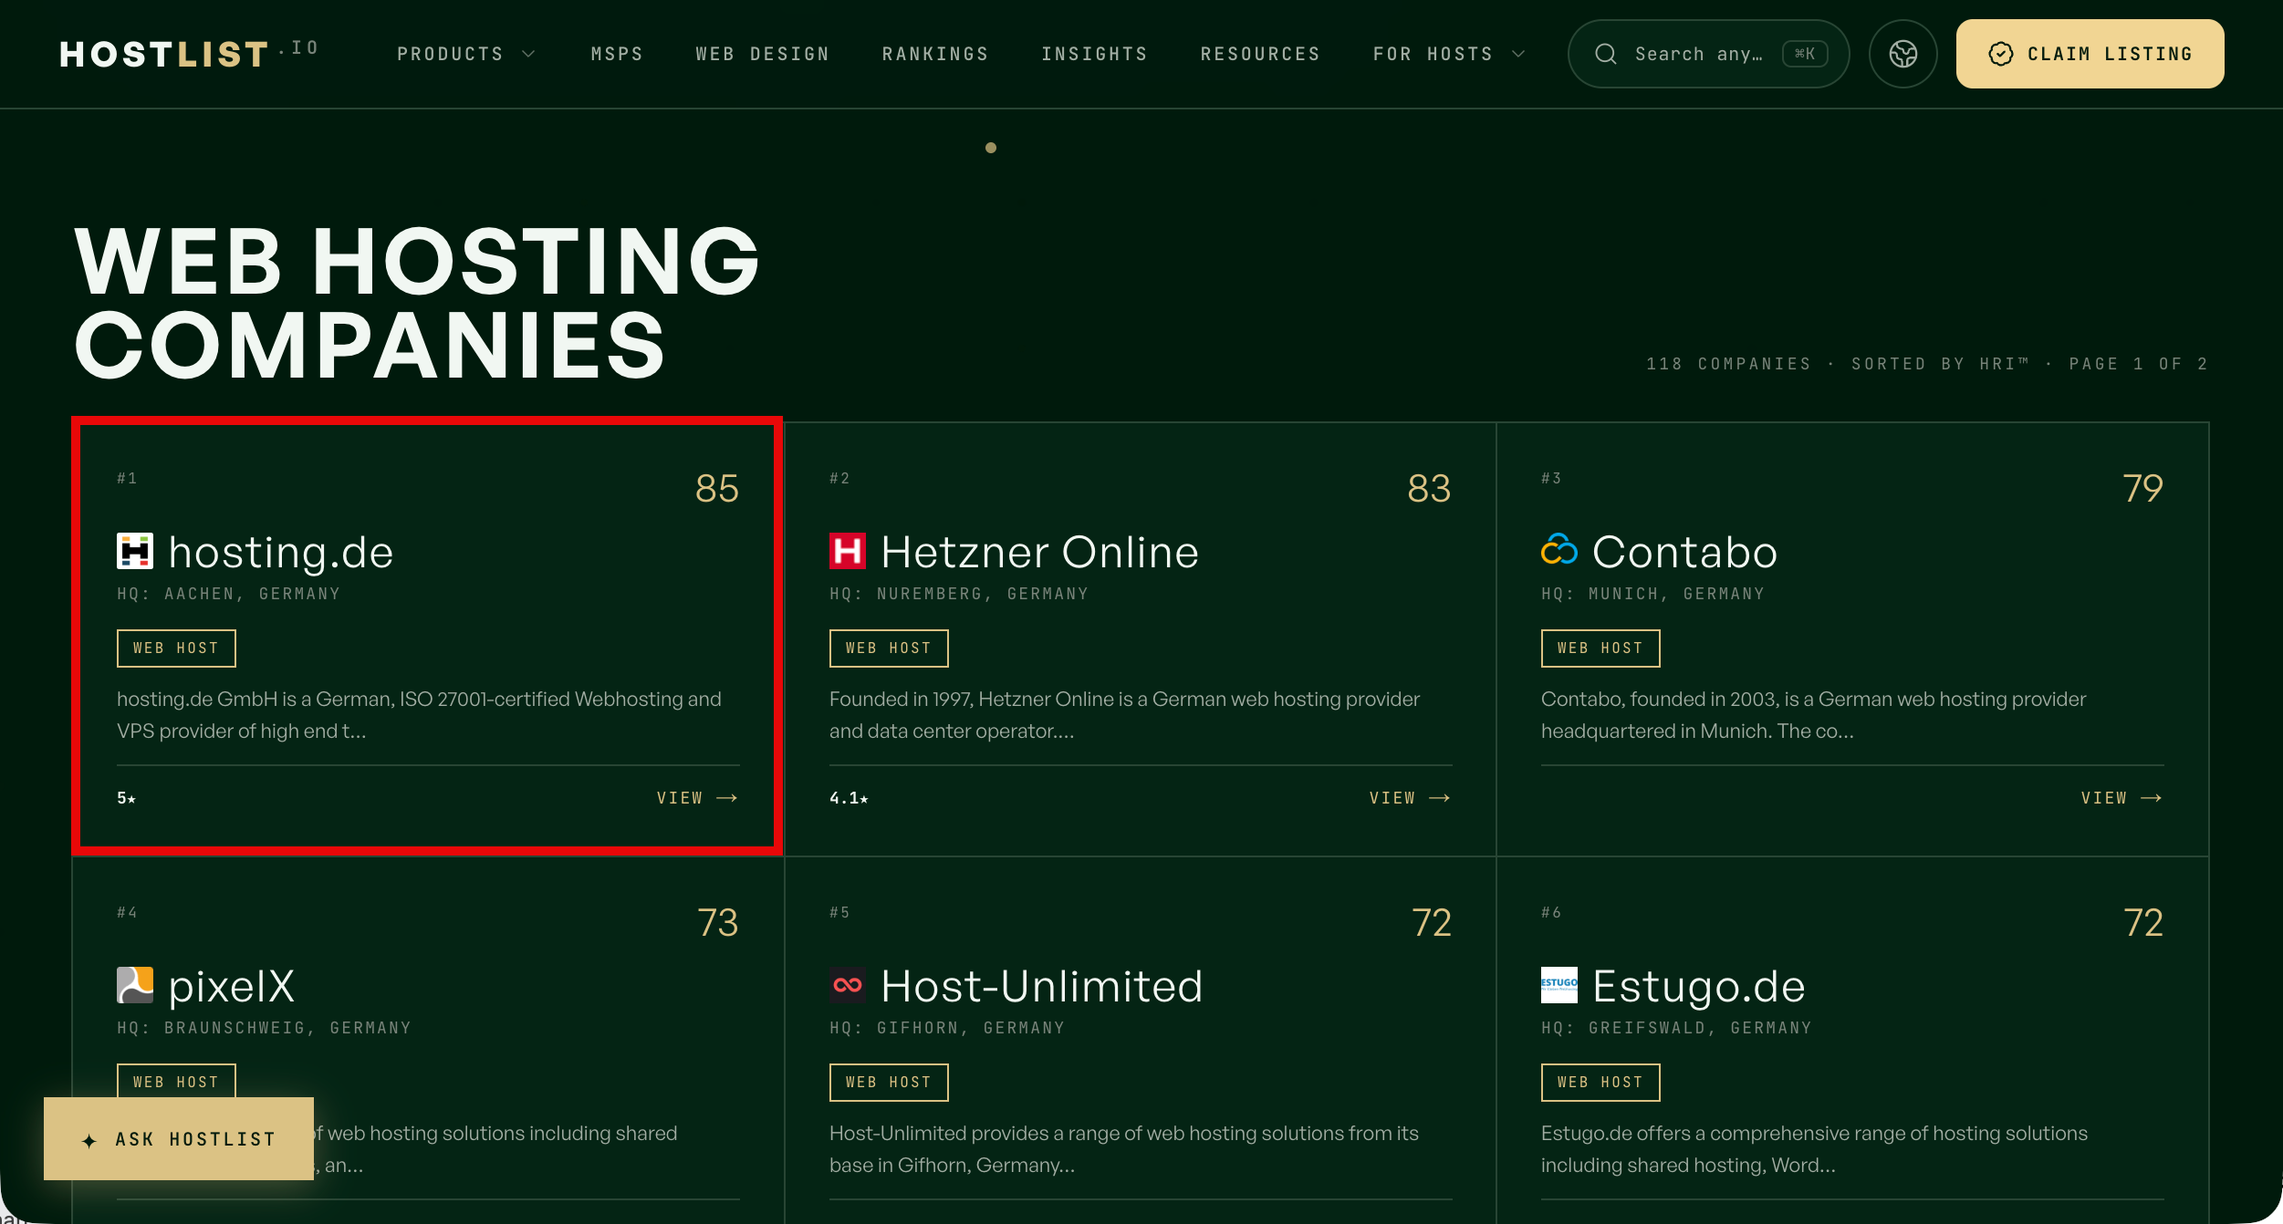The width and height of the screenshot is (2283, 1224).
Task: Click the hosting.de score 85
Action: coord(717,488)
